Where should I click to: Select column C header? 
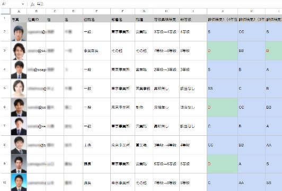coord(55,11)
